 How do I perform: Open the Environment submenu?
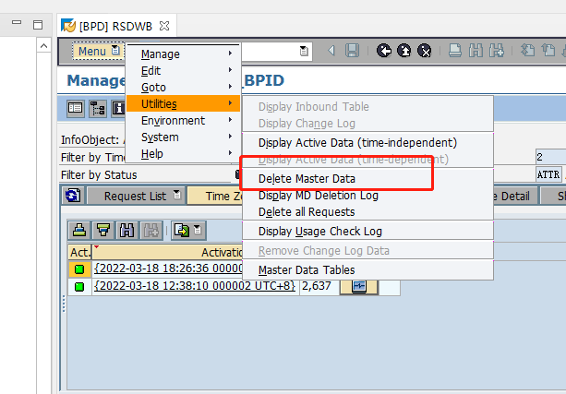coord(183,120)
